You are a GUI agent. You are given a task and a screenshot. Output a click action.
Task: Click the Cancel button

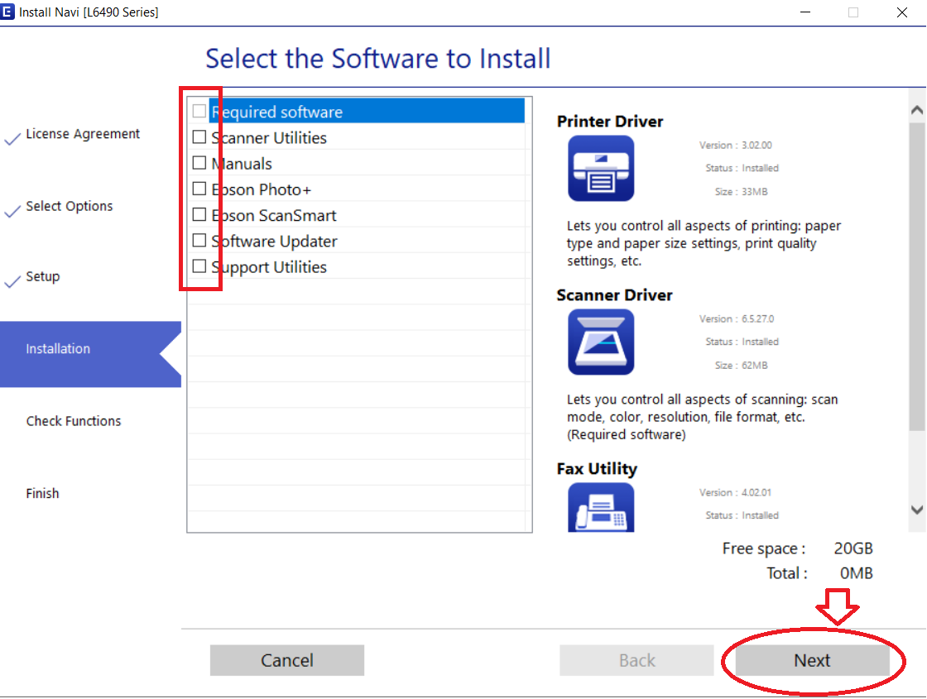point(286,660)
